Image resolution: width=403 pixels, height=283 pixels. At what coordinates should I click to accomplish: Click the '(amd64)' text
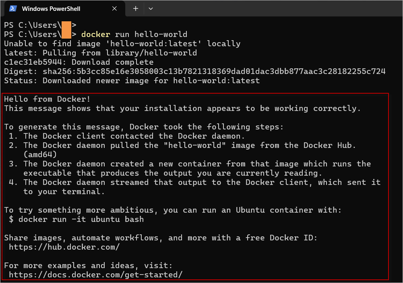[x=40, y=155]
